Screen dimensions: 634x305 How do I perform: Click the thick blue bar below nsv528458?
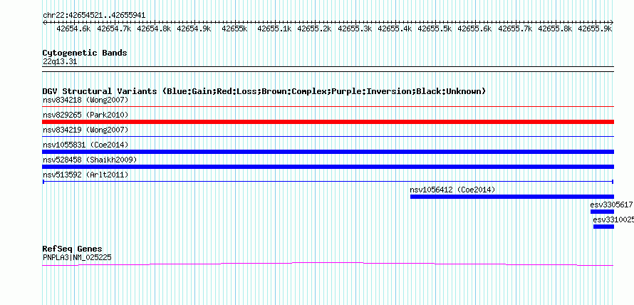pyautogui.click(x=328, y=167)
